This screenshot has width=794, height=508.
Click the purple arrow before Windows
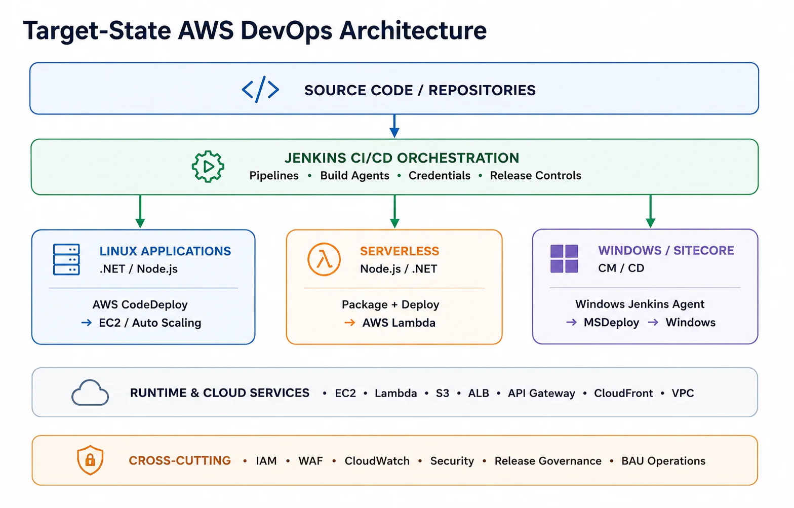coord(653,322)
